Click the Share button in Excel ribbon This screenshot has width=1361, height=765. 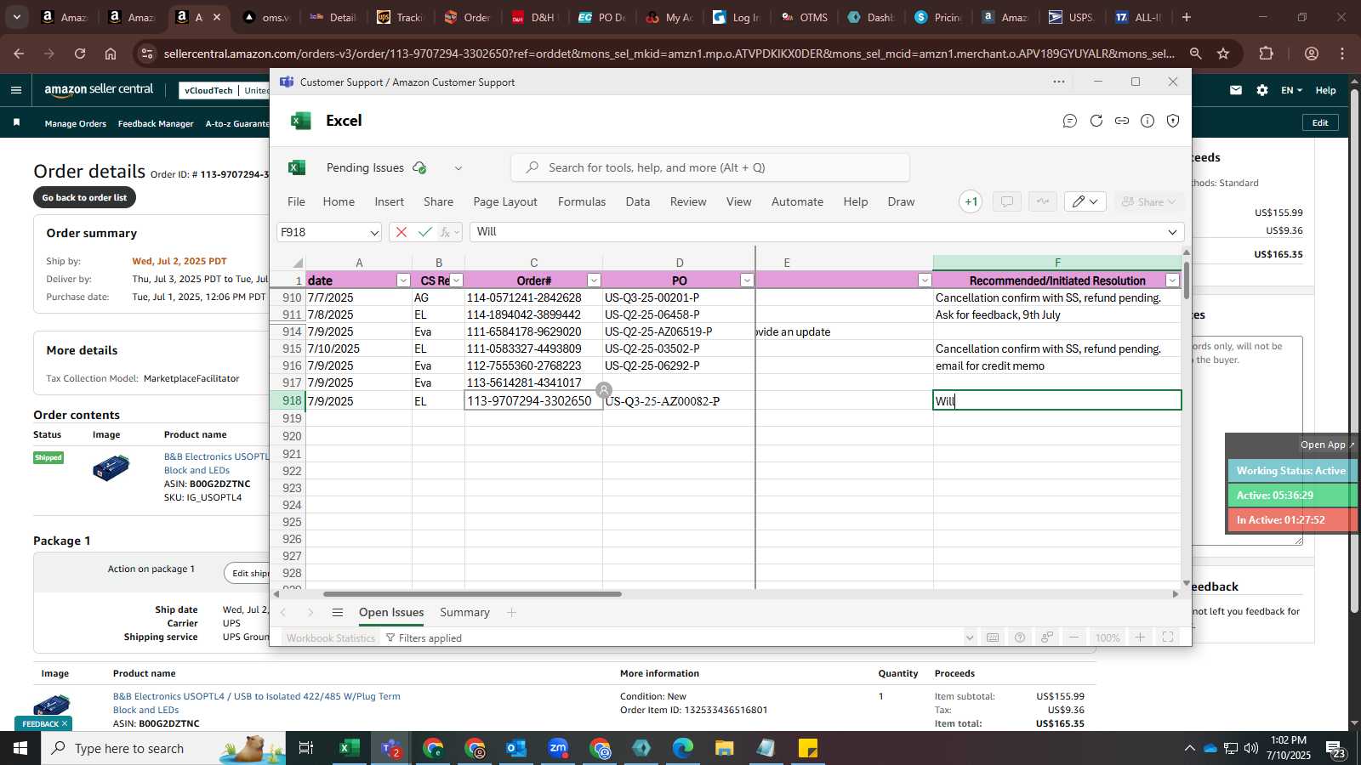[x=1148, y=201]
